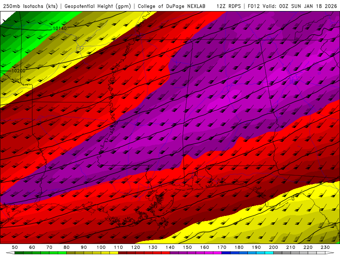Click 'College of DuPage NEXLAB' in the header
The image size is (340, 255).
[172, 6]
